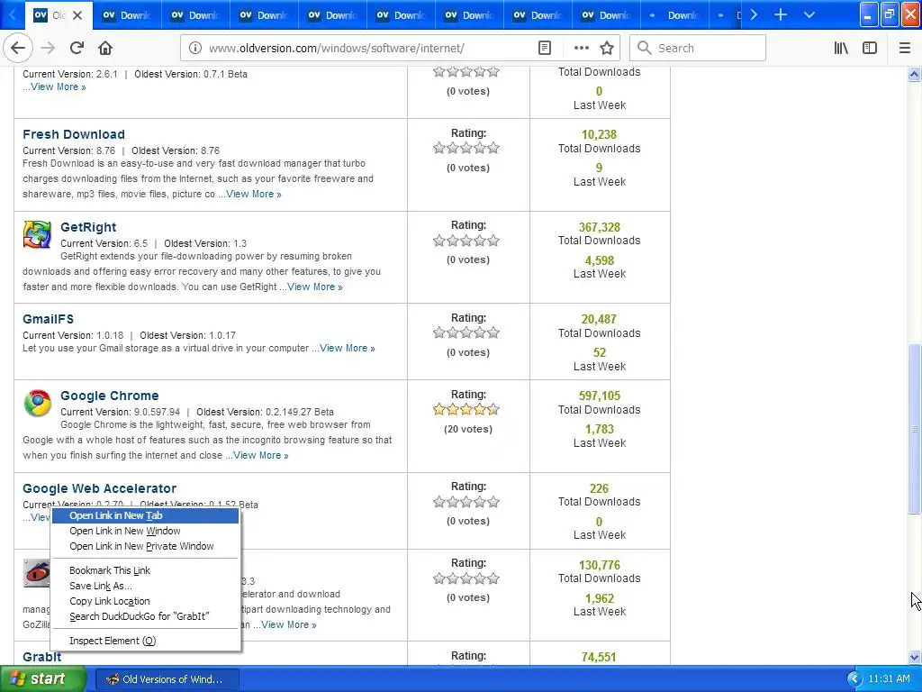List all tabs dropdown arrow
Image resolution: width=922 pixels, height=692 pixels.
tap(809, 14)
